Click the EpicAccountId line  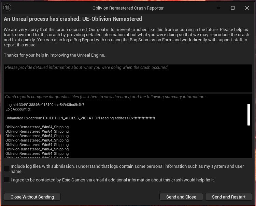pos(18,109)
